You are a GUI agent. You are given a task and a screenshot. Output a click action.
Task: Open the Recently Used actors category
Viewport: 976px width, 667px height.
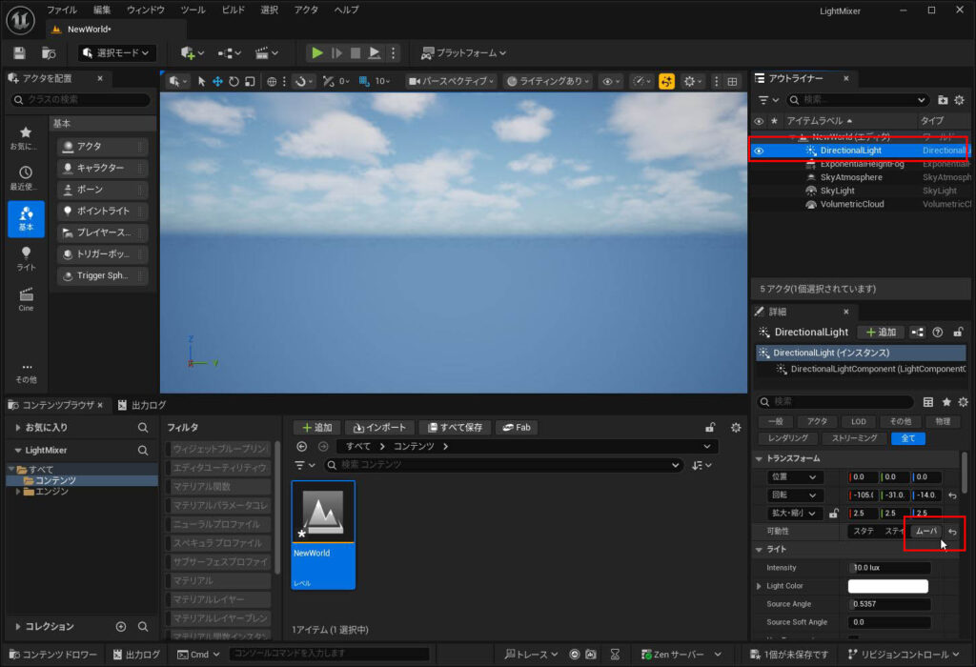coord(26,177)
